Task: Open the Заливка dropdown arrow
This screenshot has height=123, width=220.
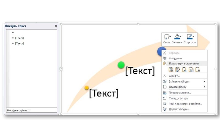Action: click(181, 36)
